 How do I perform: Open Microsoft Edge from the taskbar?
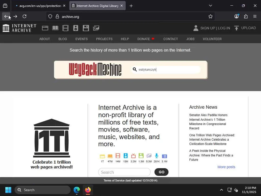[x=77, y=190]
